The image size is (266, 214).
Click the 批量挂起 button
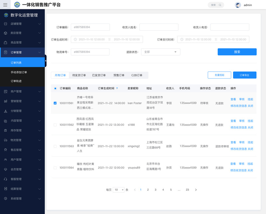pos(219,75)
